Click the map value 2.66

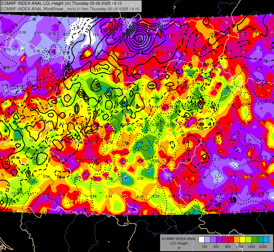click(23, 32)
